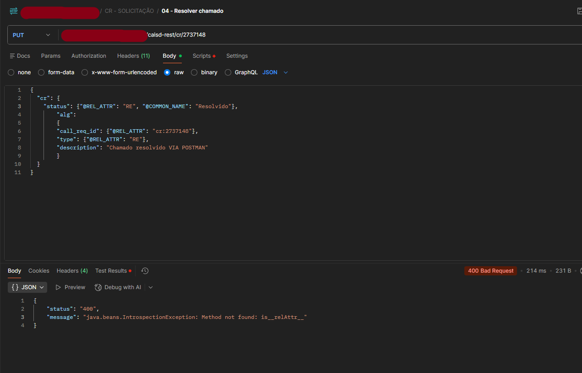Click the Preview play icon
This screenshot has width=582, height=373.
click(x=58, y=287)
